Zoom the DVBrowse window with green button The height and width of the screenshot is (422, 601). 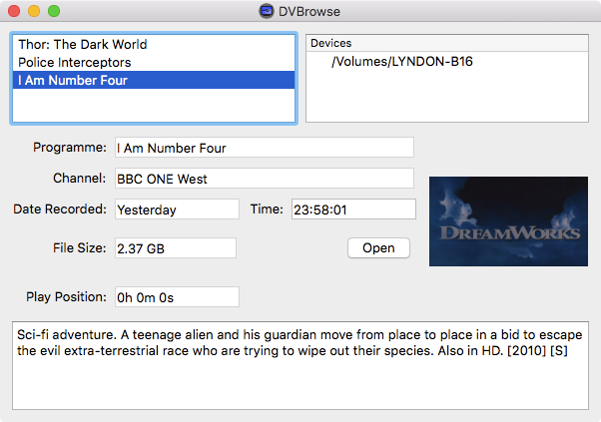click(x=54, y=11)
